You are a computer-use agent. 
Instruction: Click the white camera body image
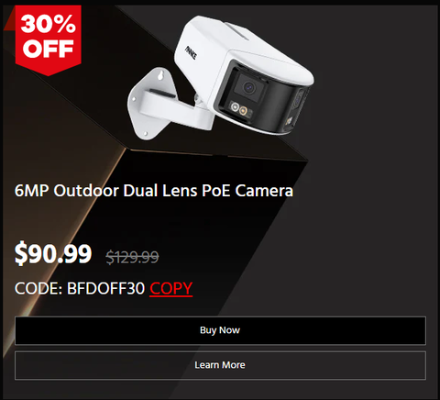221,78
